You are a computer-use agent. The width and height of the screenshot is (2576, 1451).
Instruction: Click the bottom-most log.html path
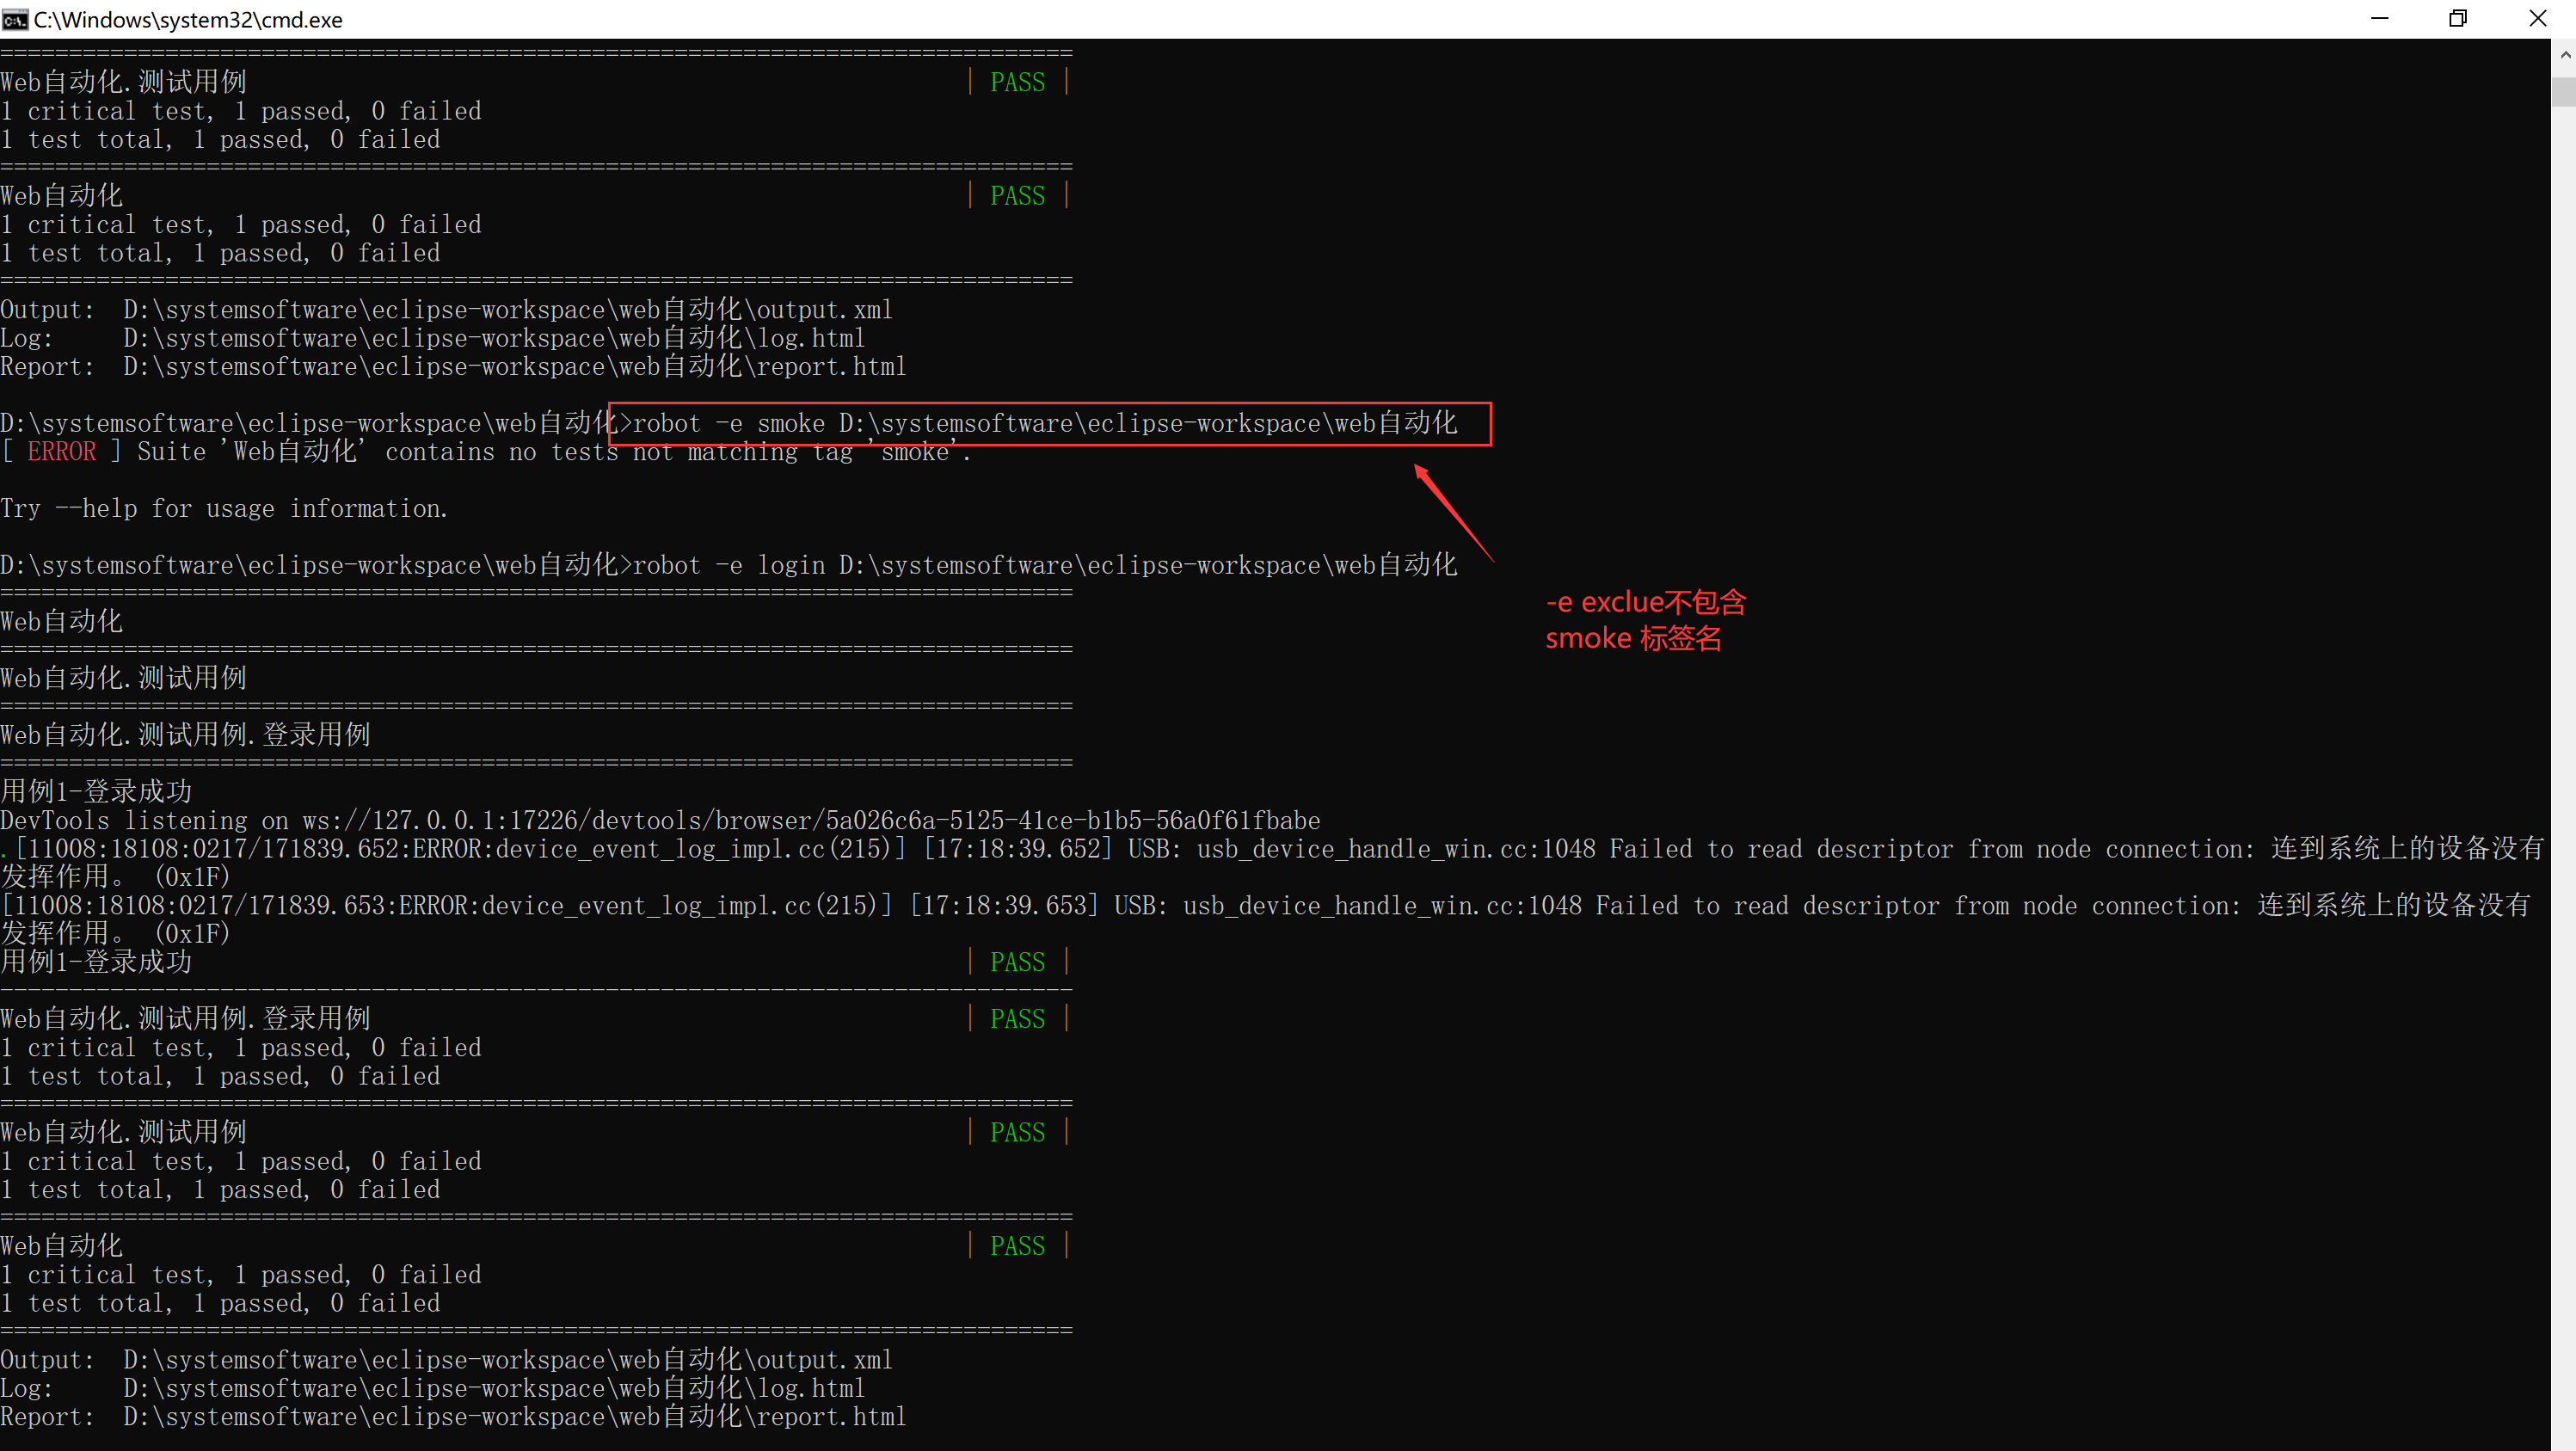[x=493, y=1389]
